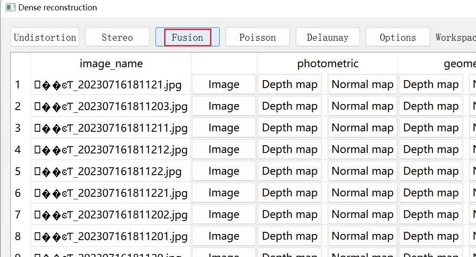Select file name ending 20230716181121.jpg

point(111,85)
